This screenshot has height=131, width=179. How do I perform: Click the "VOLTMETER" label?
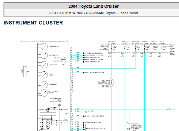point(53,84)
